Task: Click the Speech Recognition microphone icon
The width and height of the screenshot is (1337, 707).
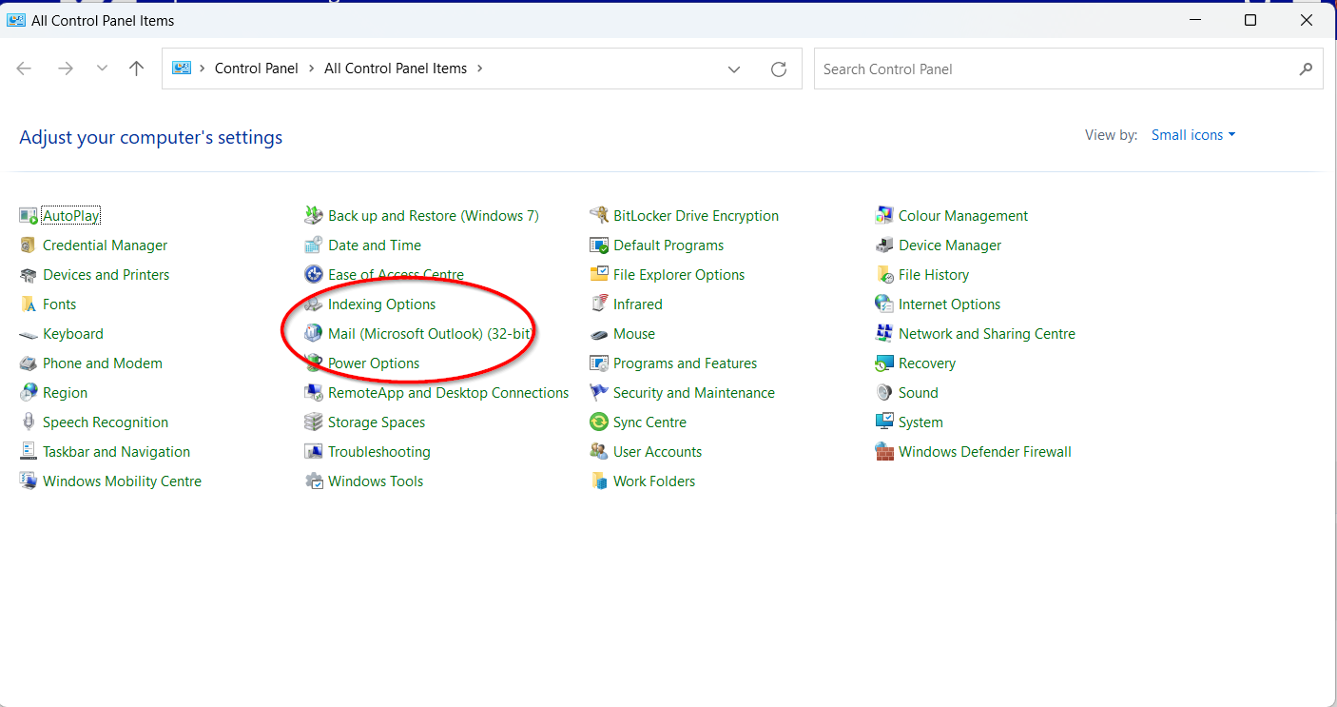Action: point(29,422)
